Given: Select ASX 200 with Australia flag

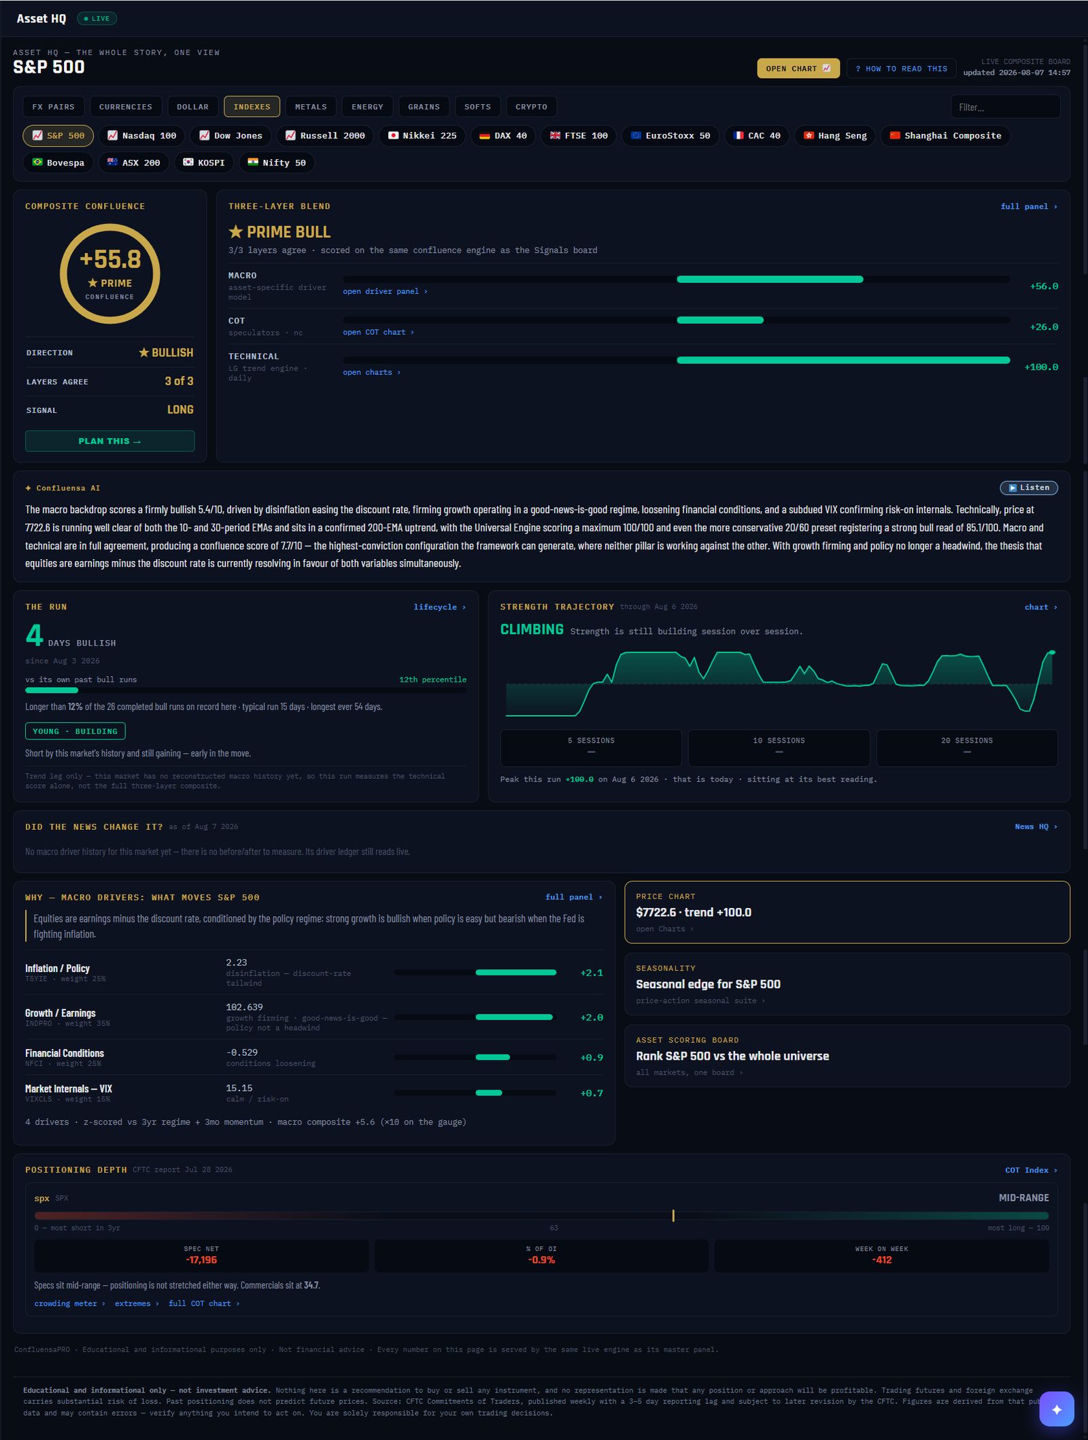Looking at the screenshot, I should point(133,163).
